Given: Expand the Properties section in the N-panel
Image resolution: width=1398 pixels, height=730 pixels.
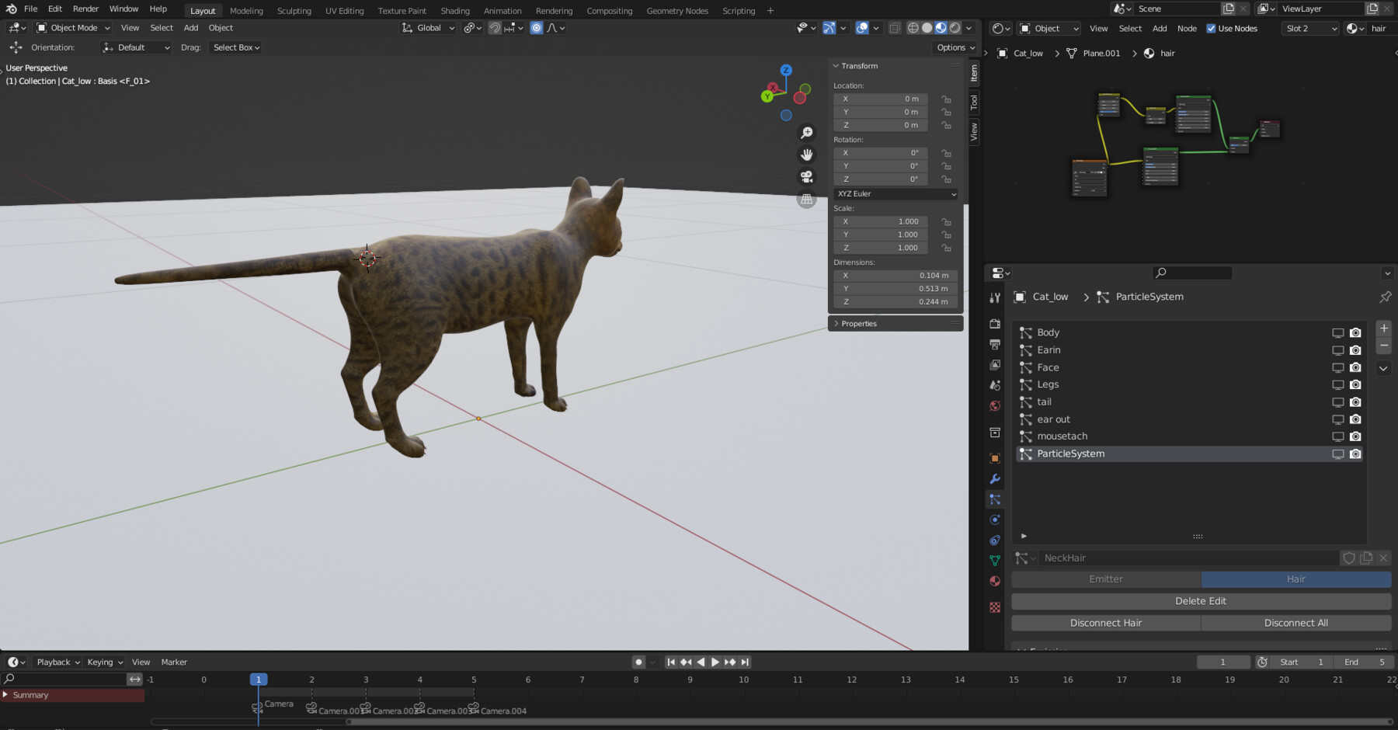Looking at the screenshot, I should click(858, 323).
